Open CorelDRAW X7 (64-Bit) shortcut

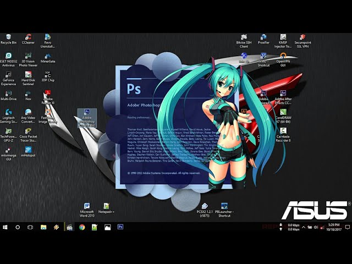pos(283,116)
